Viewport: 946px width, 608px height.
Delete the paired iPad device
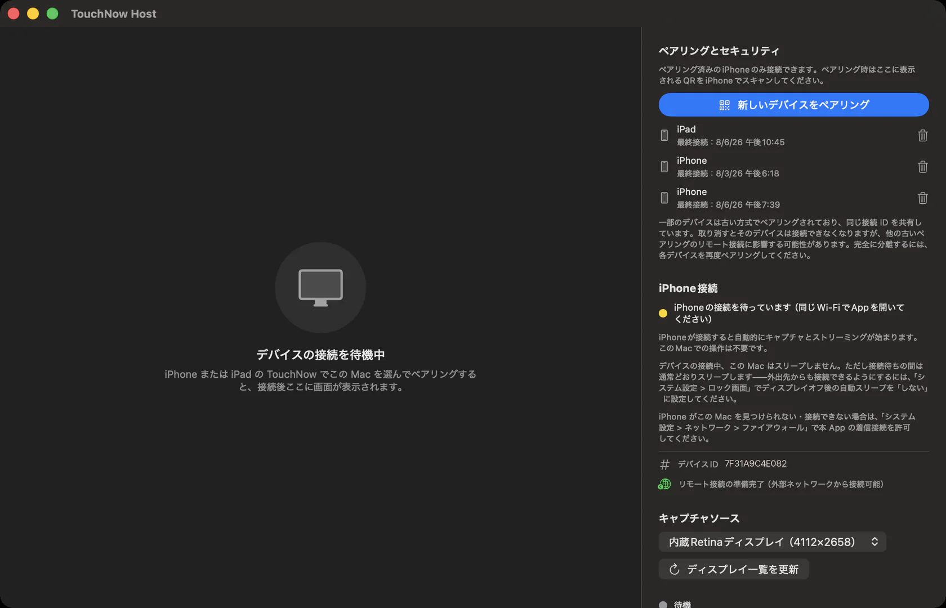(922, 136)
